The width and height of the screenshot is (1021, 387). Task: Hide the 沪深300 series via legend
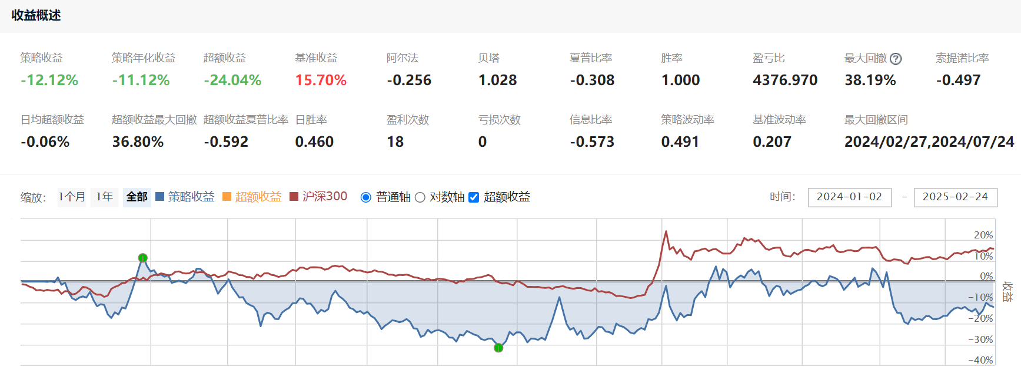324,197
